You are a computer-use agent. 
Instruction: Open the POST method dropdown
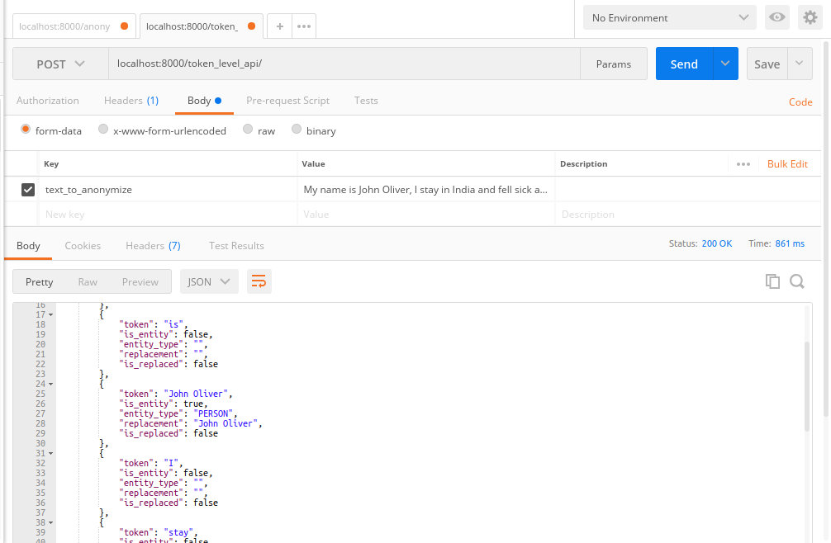[60, 64]
